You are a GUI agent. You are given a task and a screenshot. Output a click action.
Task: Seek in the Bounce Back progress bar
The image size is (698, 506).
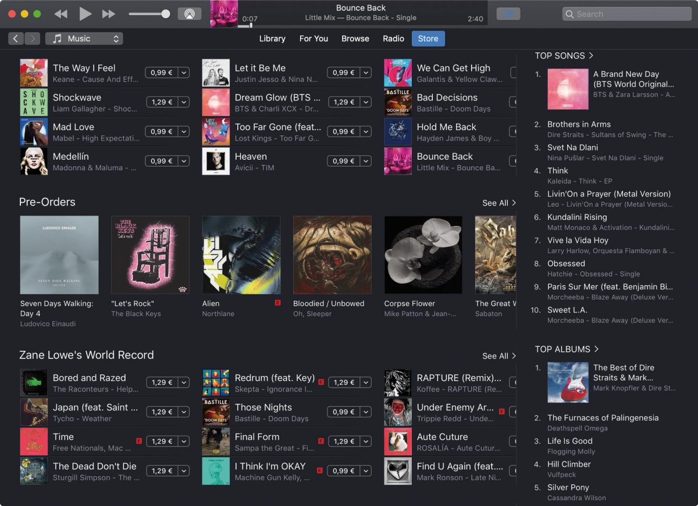point(363,26)
